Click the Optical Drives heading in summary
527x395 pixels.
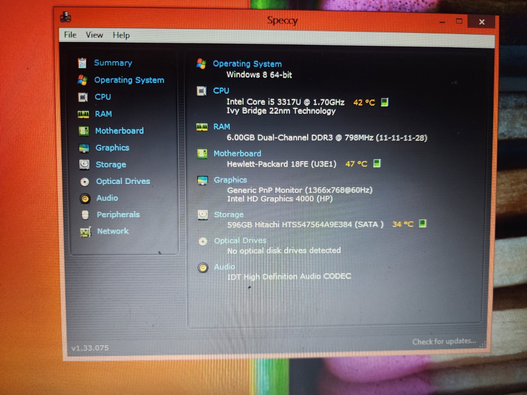pos(240,241)
